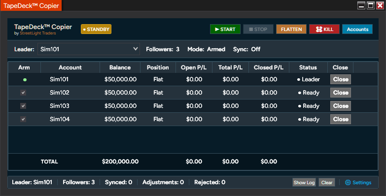Click the green leader indicator for Sim101
386x196 pixels.
point(25,80)
